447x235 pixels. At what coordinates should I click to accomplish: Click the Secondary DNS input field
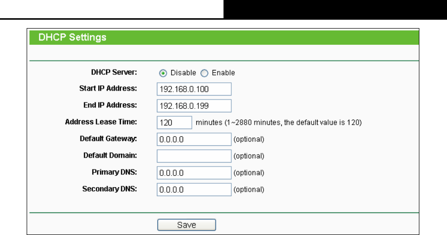click(194, 190)
